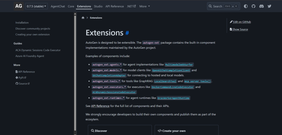
Task: Open the OpenAIChatCompletionClient reference link
Action: [171, 70]
